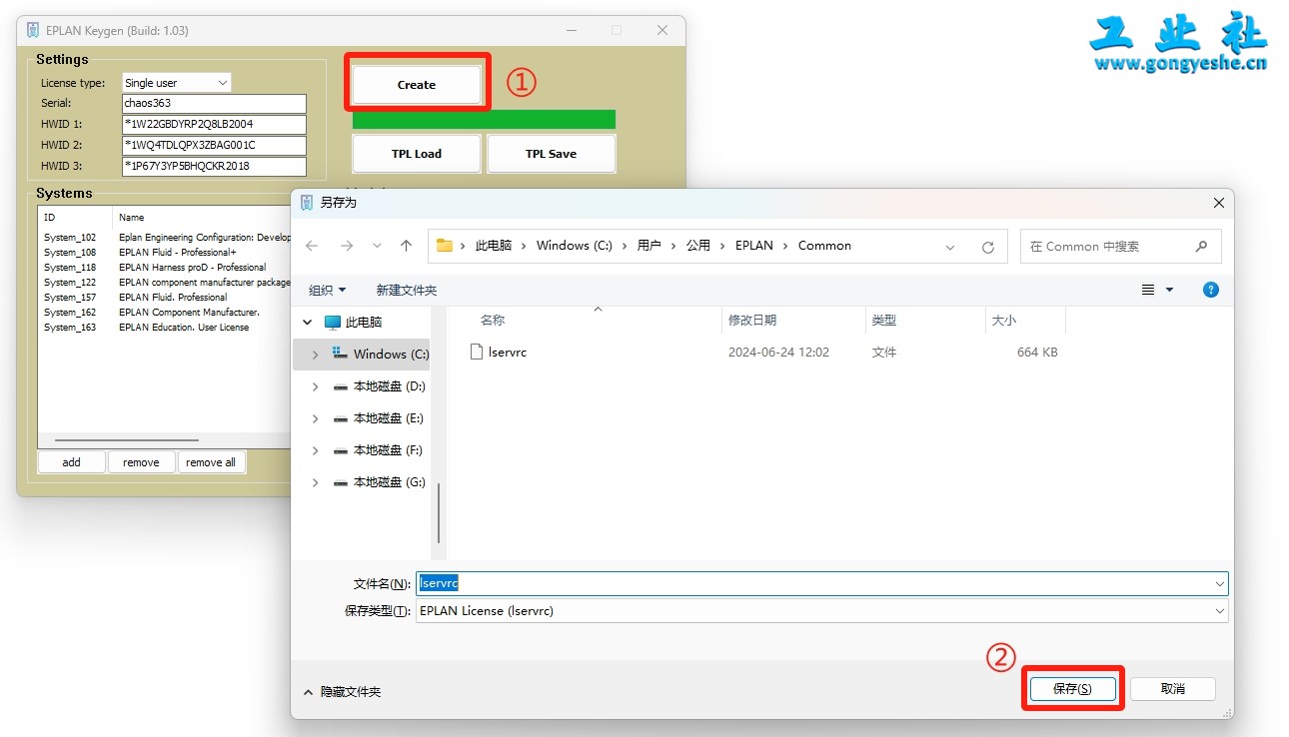Open the help icon in Save As
Screen dimensions: 1289x737
click(x=1211, y=291)
